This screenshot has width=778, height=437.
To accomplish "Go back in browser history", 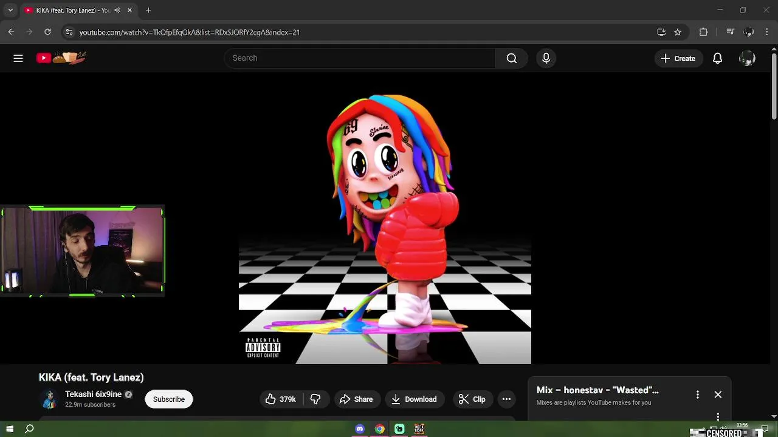I will (11, 32).
